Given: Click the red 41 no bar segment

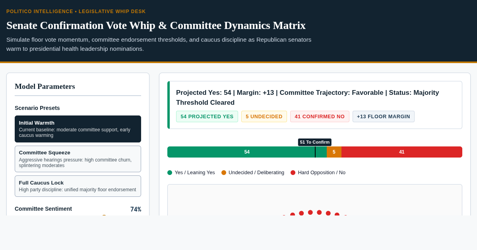Looking at the screenshot, I should [x=402, y=152].
